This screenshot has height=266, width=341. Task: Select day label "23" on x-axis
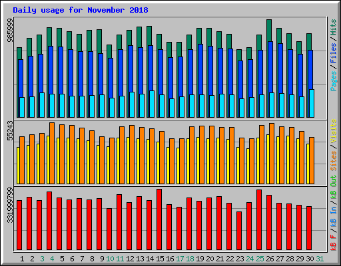(240, 259)
